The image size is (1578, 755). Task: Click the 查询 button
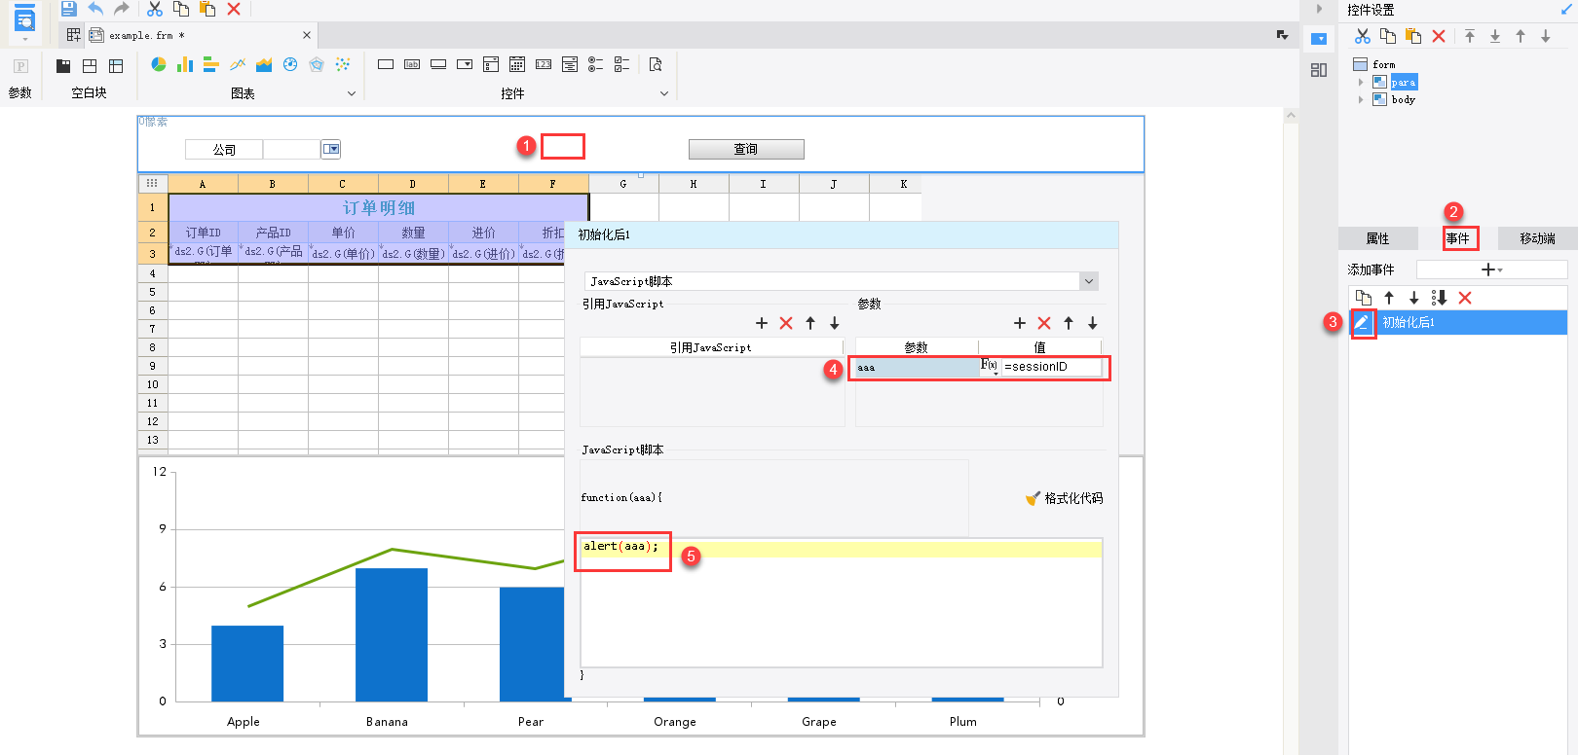point(746,149)
